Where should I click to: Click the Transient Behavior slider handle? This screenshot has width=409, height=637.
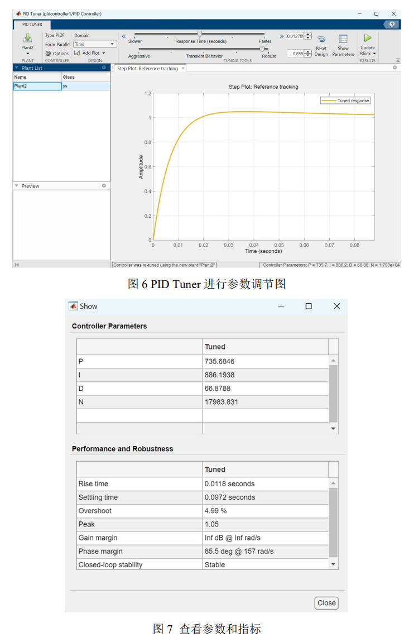tap(262, 49)
